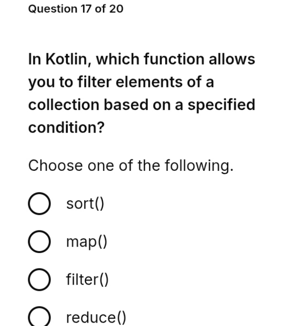Pick the reduce() radio button

[39, 317]
